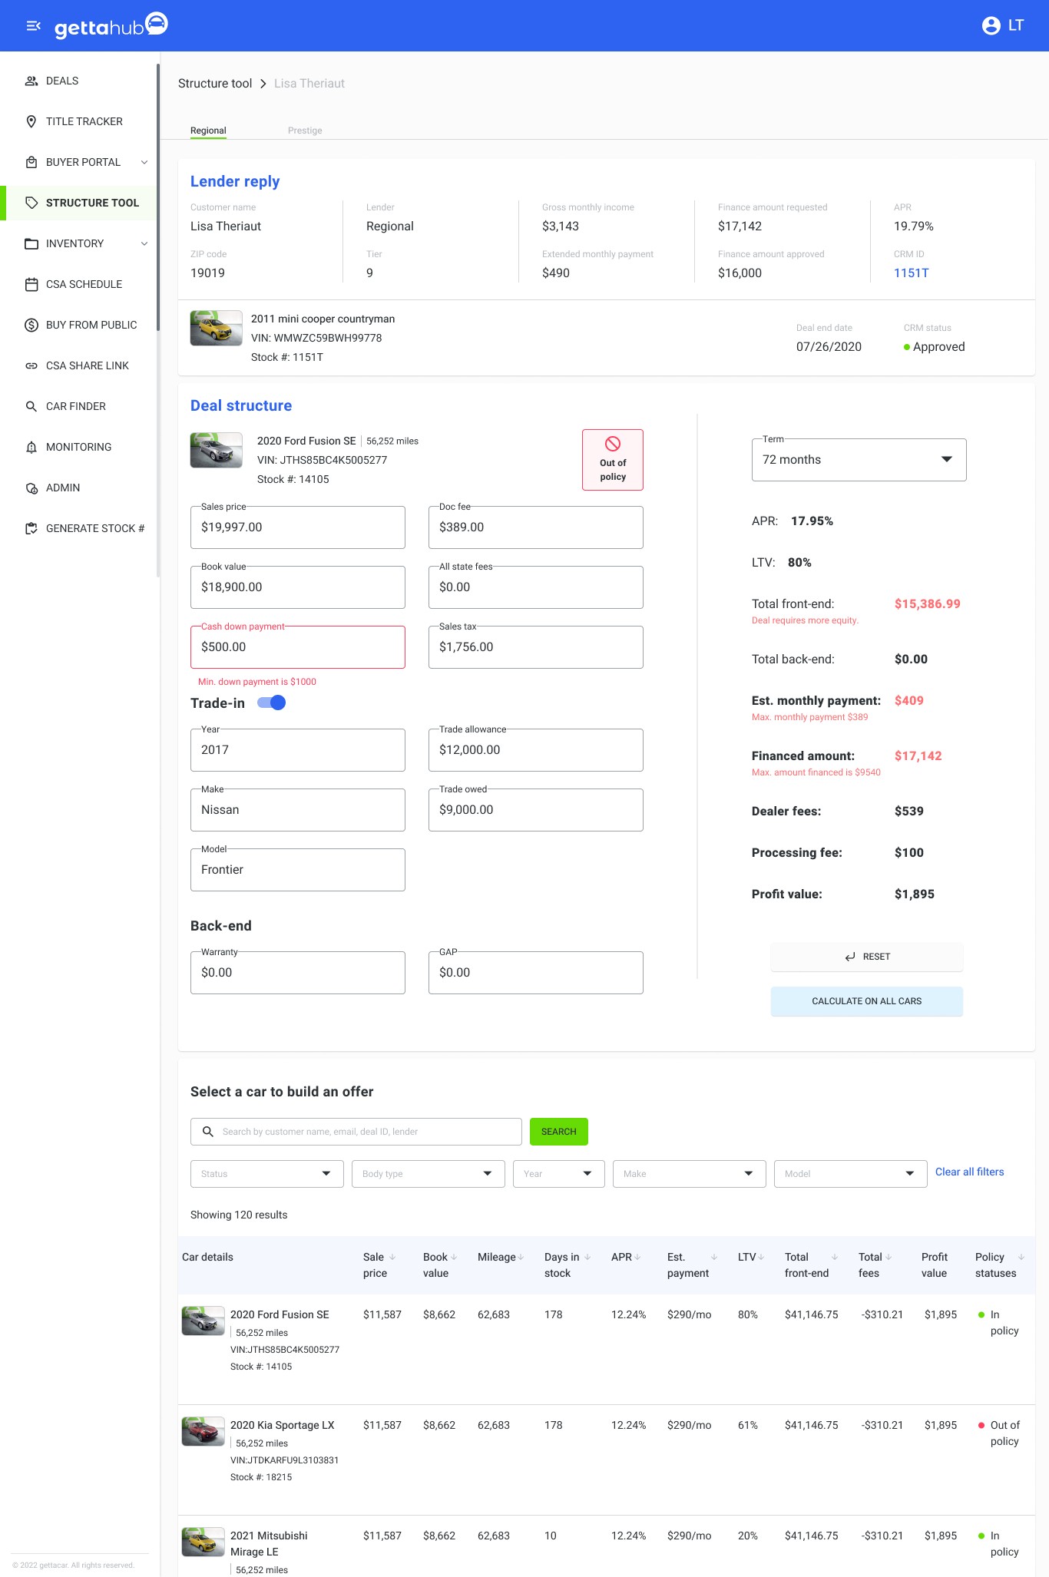1049x1577 pixels.
Task: Sort table by Total front-end arrow
Action: pos(835,1257)
